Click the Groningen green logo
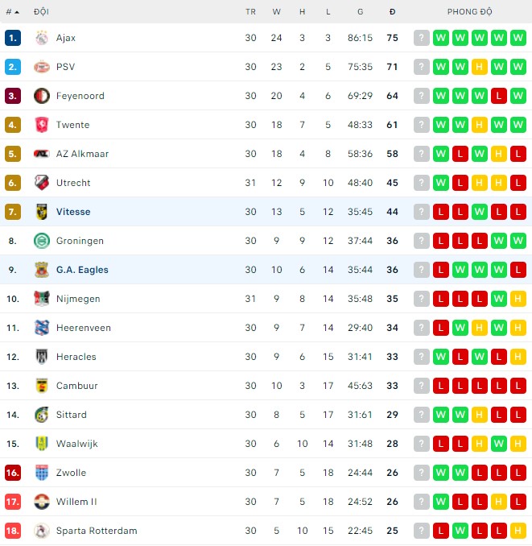532x546 pixels. 42,241
